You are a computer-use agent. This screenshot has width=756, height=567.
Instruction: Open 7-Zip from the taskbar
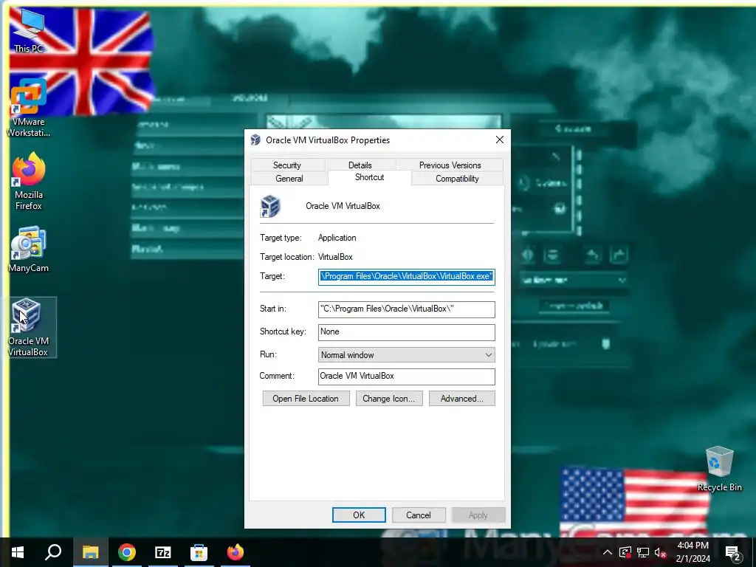click(x=163, y=552)
